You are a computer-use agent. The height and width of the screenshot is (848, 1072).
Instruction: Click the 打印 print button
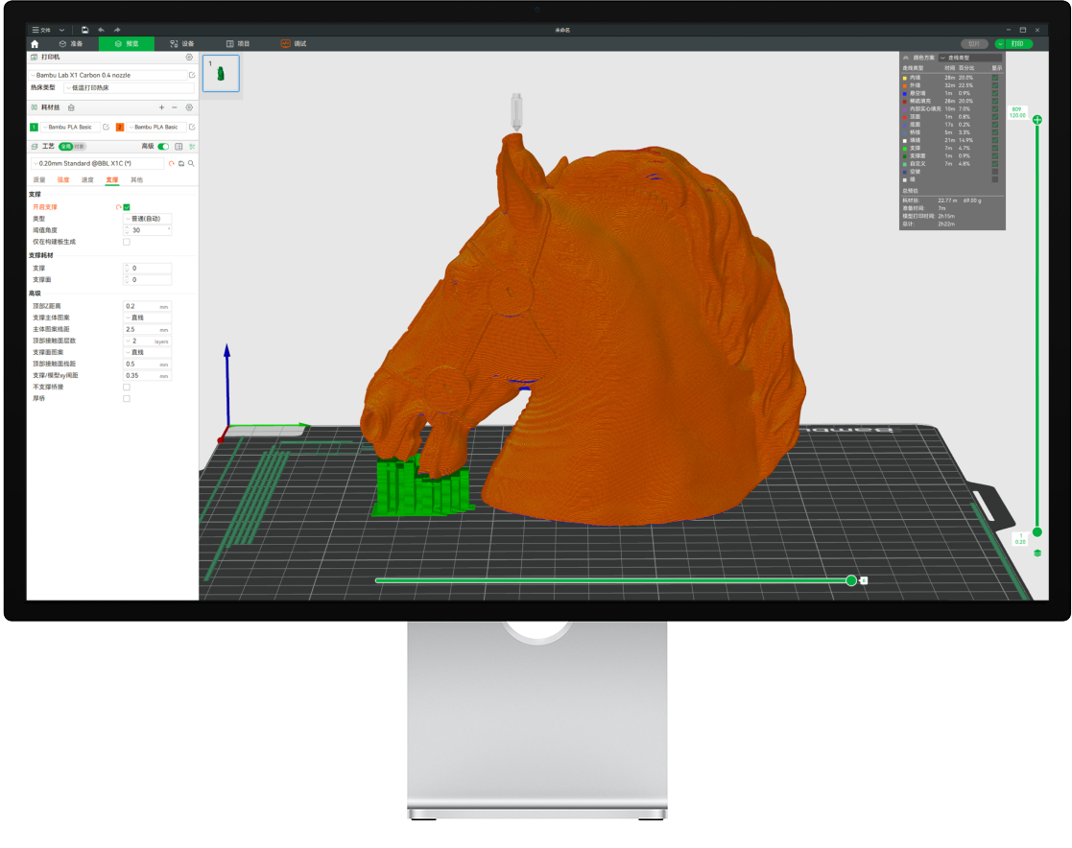1015,43
